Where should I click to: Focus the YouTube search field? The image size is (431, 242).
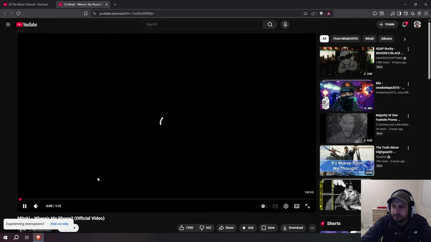point(203,24)
